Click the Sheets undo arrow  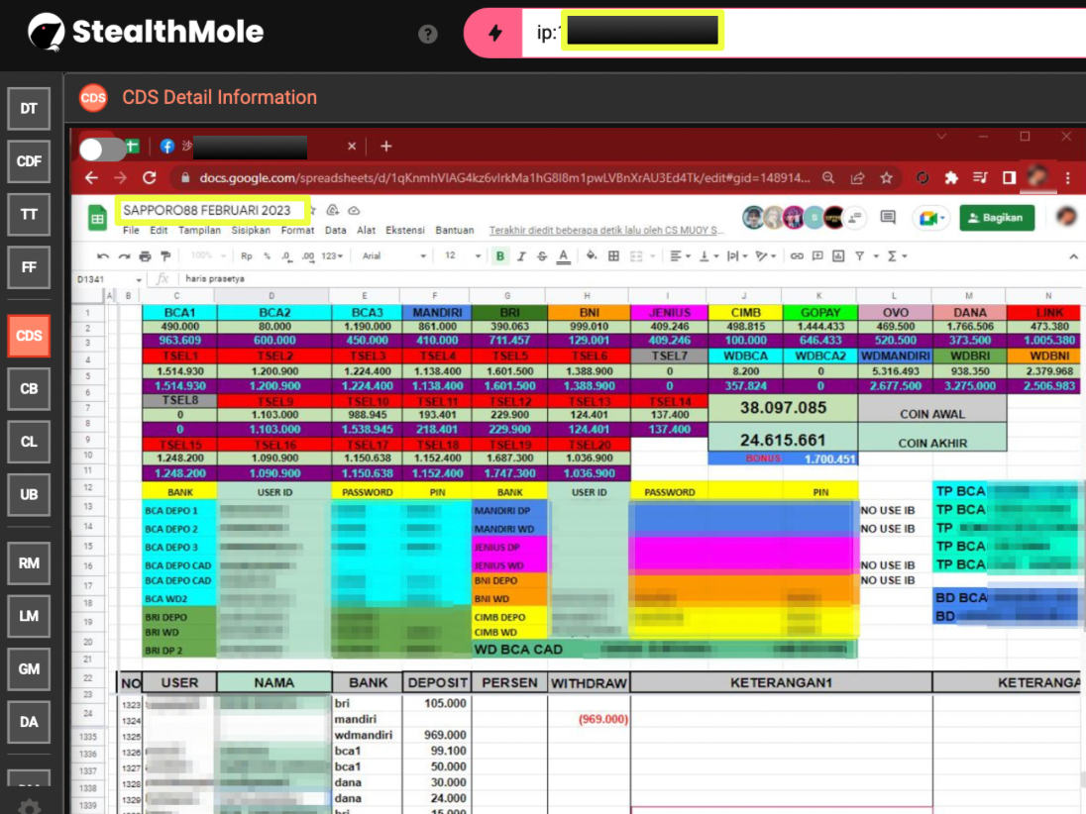click(x=103, y=255)
